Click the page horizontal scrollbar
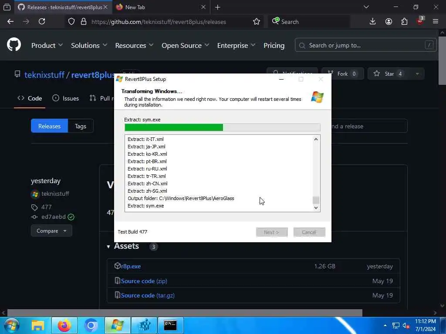 click(x=185, y=313)
